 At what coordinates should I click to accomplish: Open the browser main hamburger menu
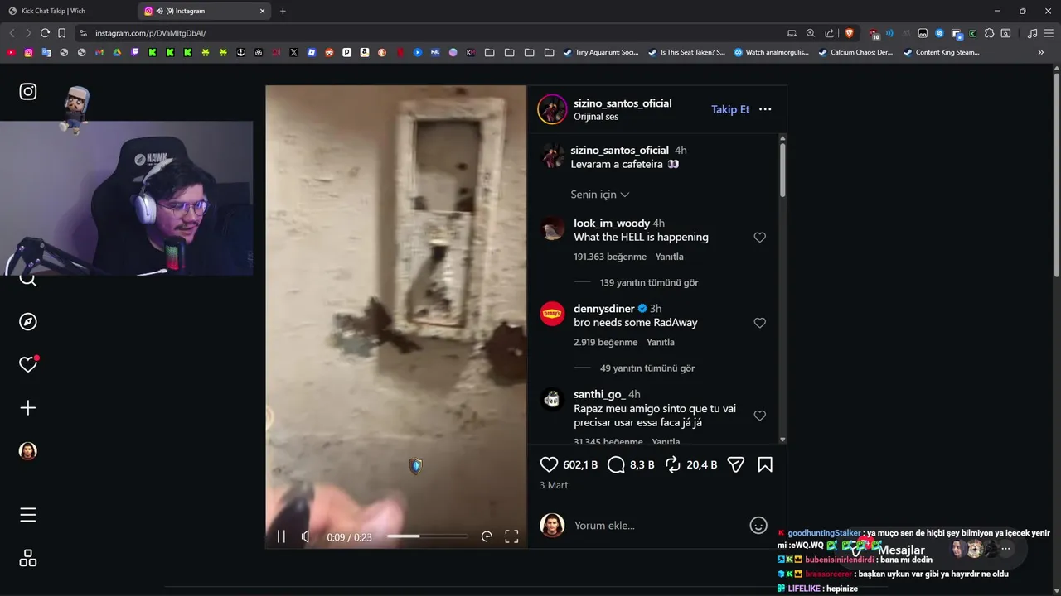pyautogui.click(x=1049, y=33)
